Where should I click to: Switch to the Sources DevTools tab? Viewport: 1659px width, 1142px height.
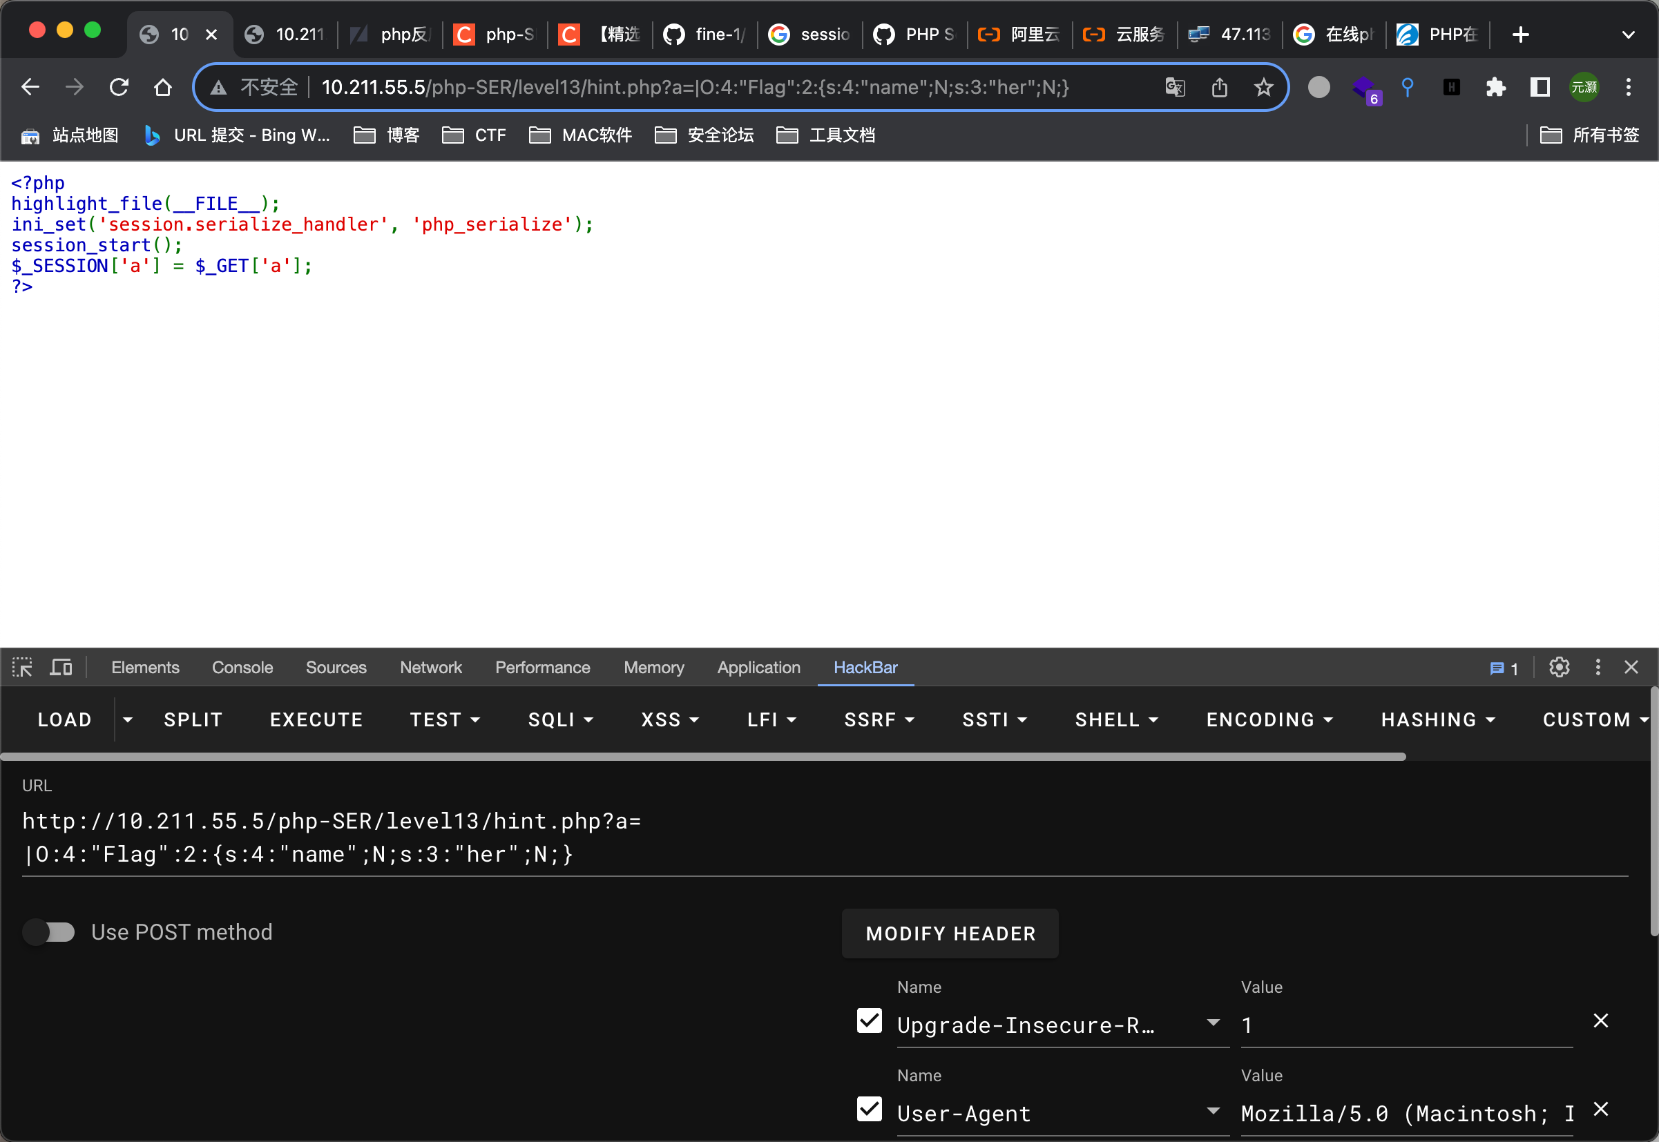click(x=336, y=668)
